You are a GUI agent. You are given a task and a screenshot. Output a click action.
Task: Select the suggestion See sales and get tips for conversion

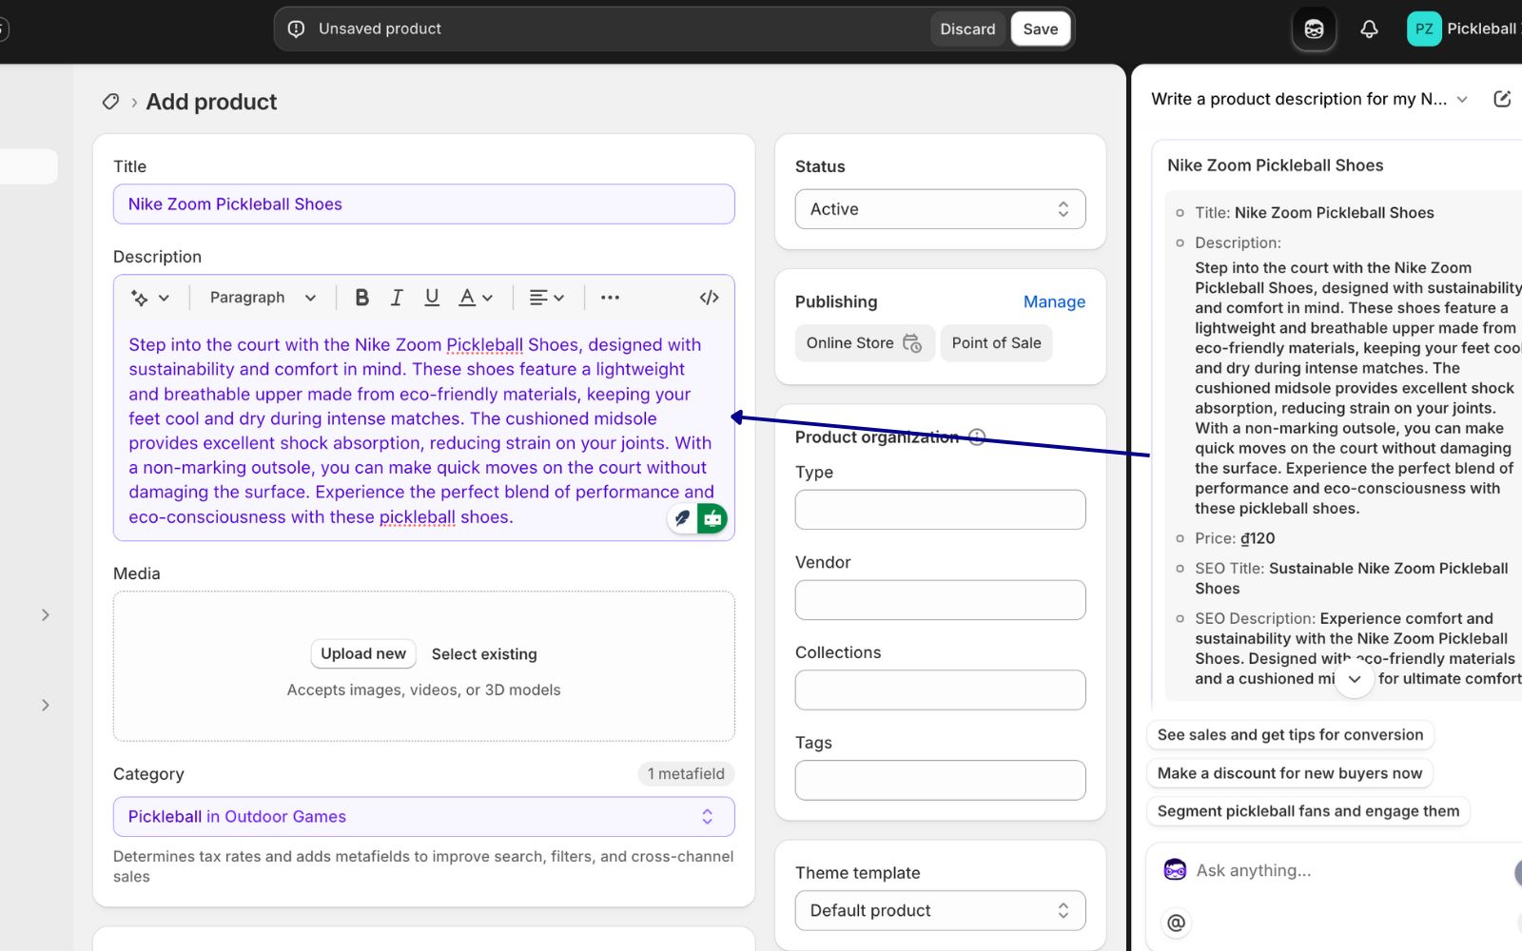(1290, 735)
